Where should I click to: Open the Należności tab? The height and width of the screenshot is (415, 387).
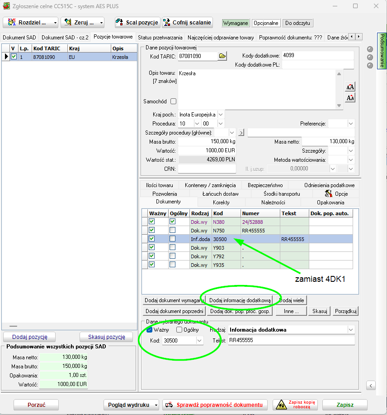(273, 203)
